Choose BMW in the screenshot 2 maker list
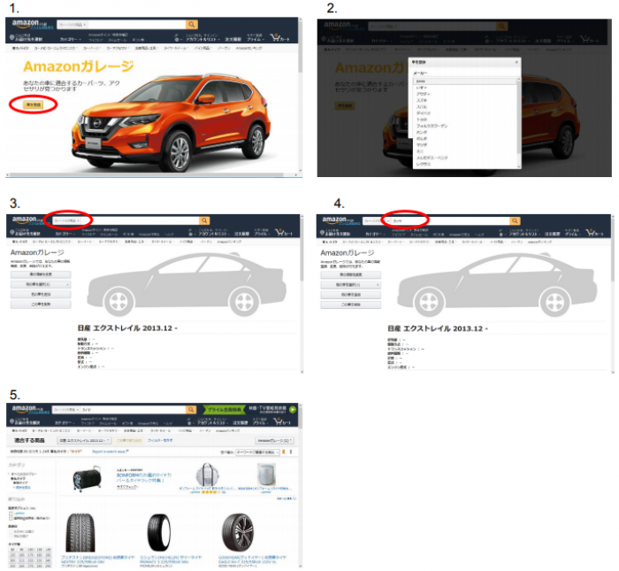Screen dimensions: 619x571 tap(421, 81)
